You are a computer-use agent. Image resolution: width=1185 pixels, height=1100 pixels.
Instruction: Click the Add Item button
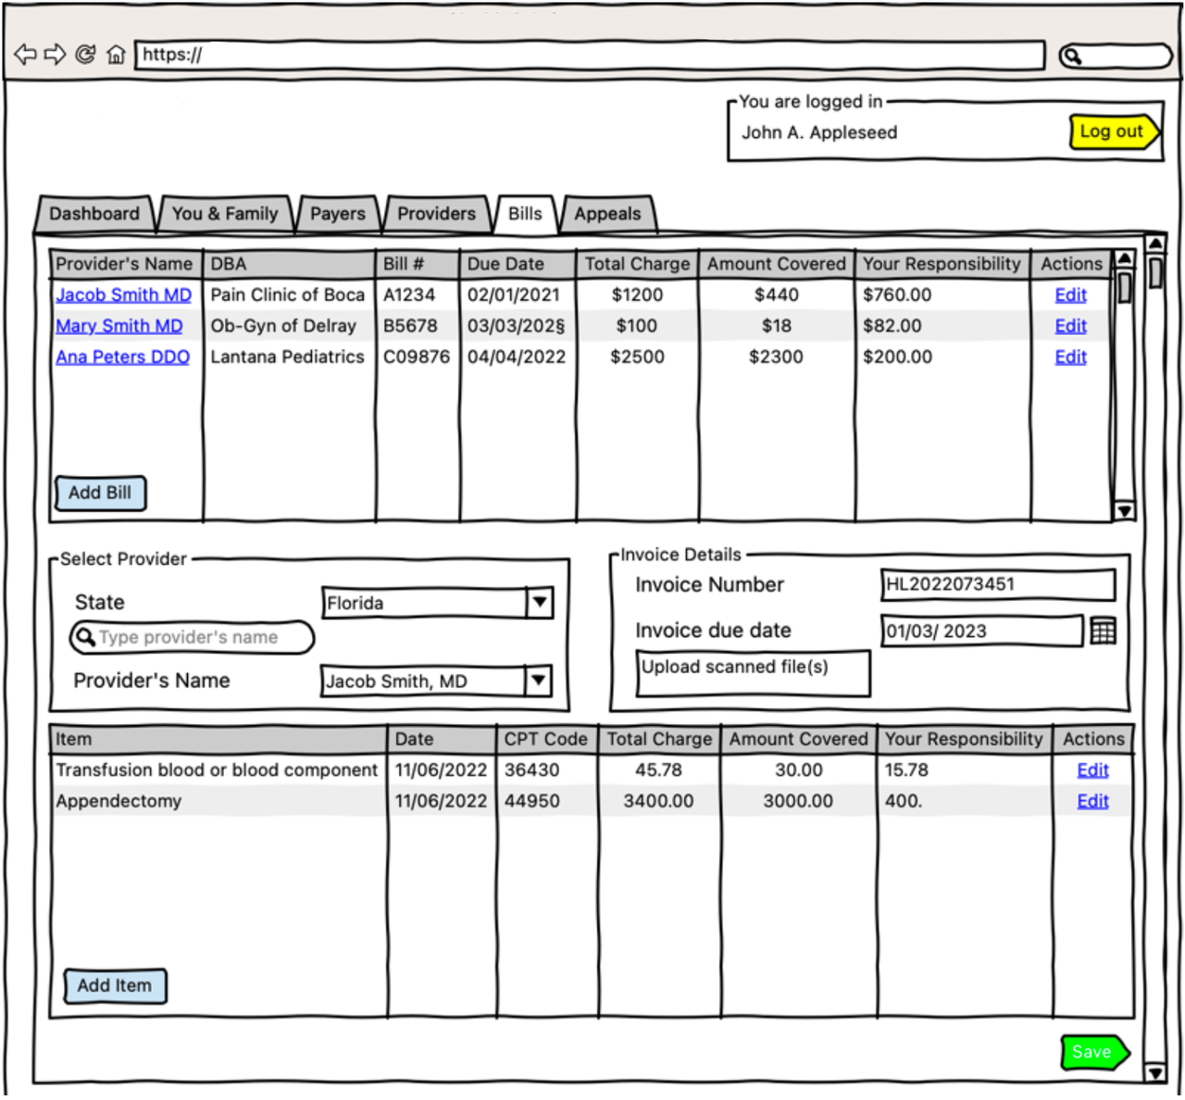114,985
